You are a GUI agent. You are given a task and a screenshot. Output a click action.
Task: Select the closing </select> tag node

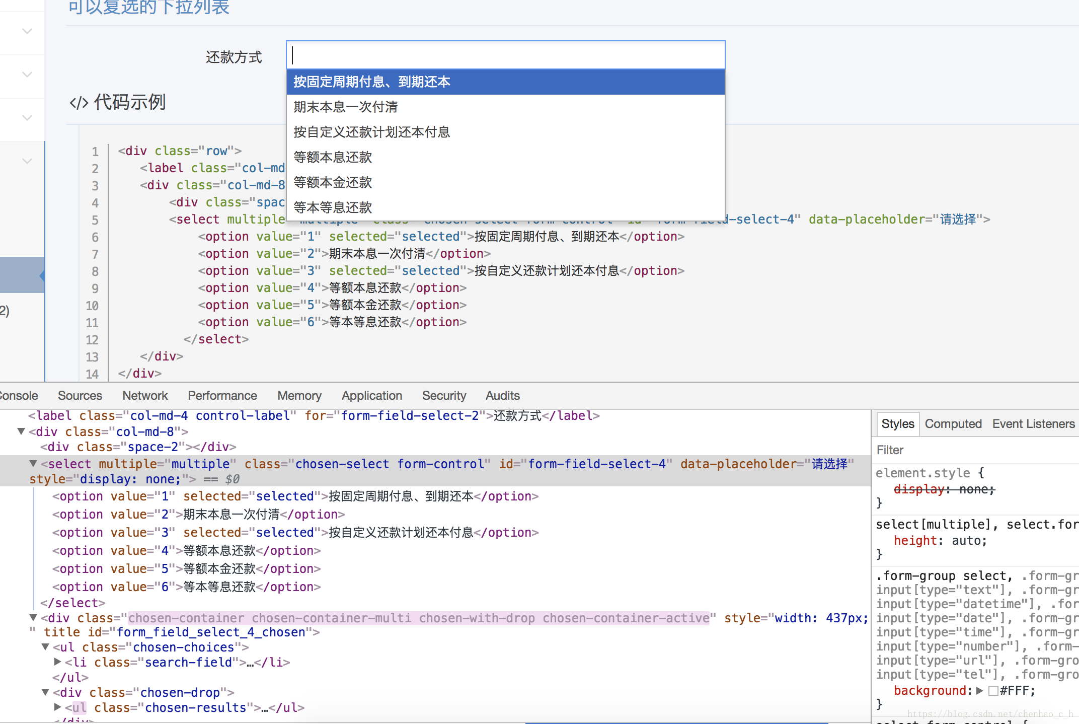(73, 603)
